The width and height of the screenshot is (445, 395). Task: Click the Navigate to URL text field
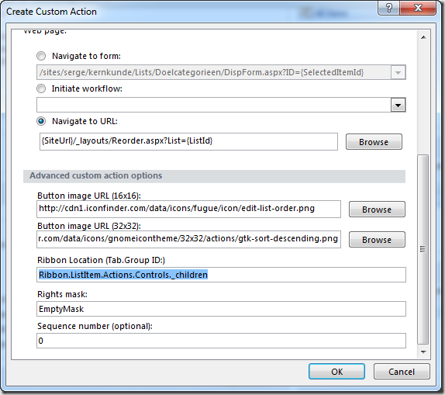[188, 141]
